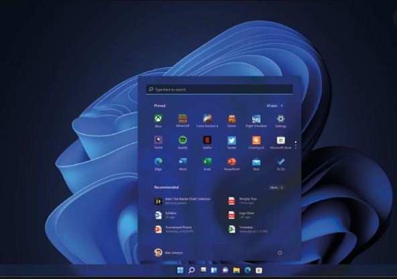Launch the Excel pinned app

pyautogui.click(x=207, y=164)
